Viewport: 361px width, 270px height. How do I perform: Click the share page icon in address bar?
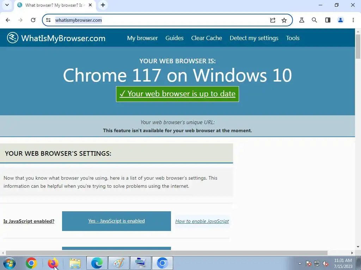273,20
